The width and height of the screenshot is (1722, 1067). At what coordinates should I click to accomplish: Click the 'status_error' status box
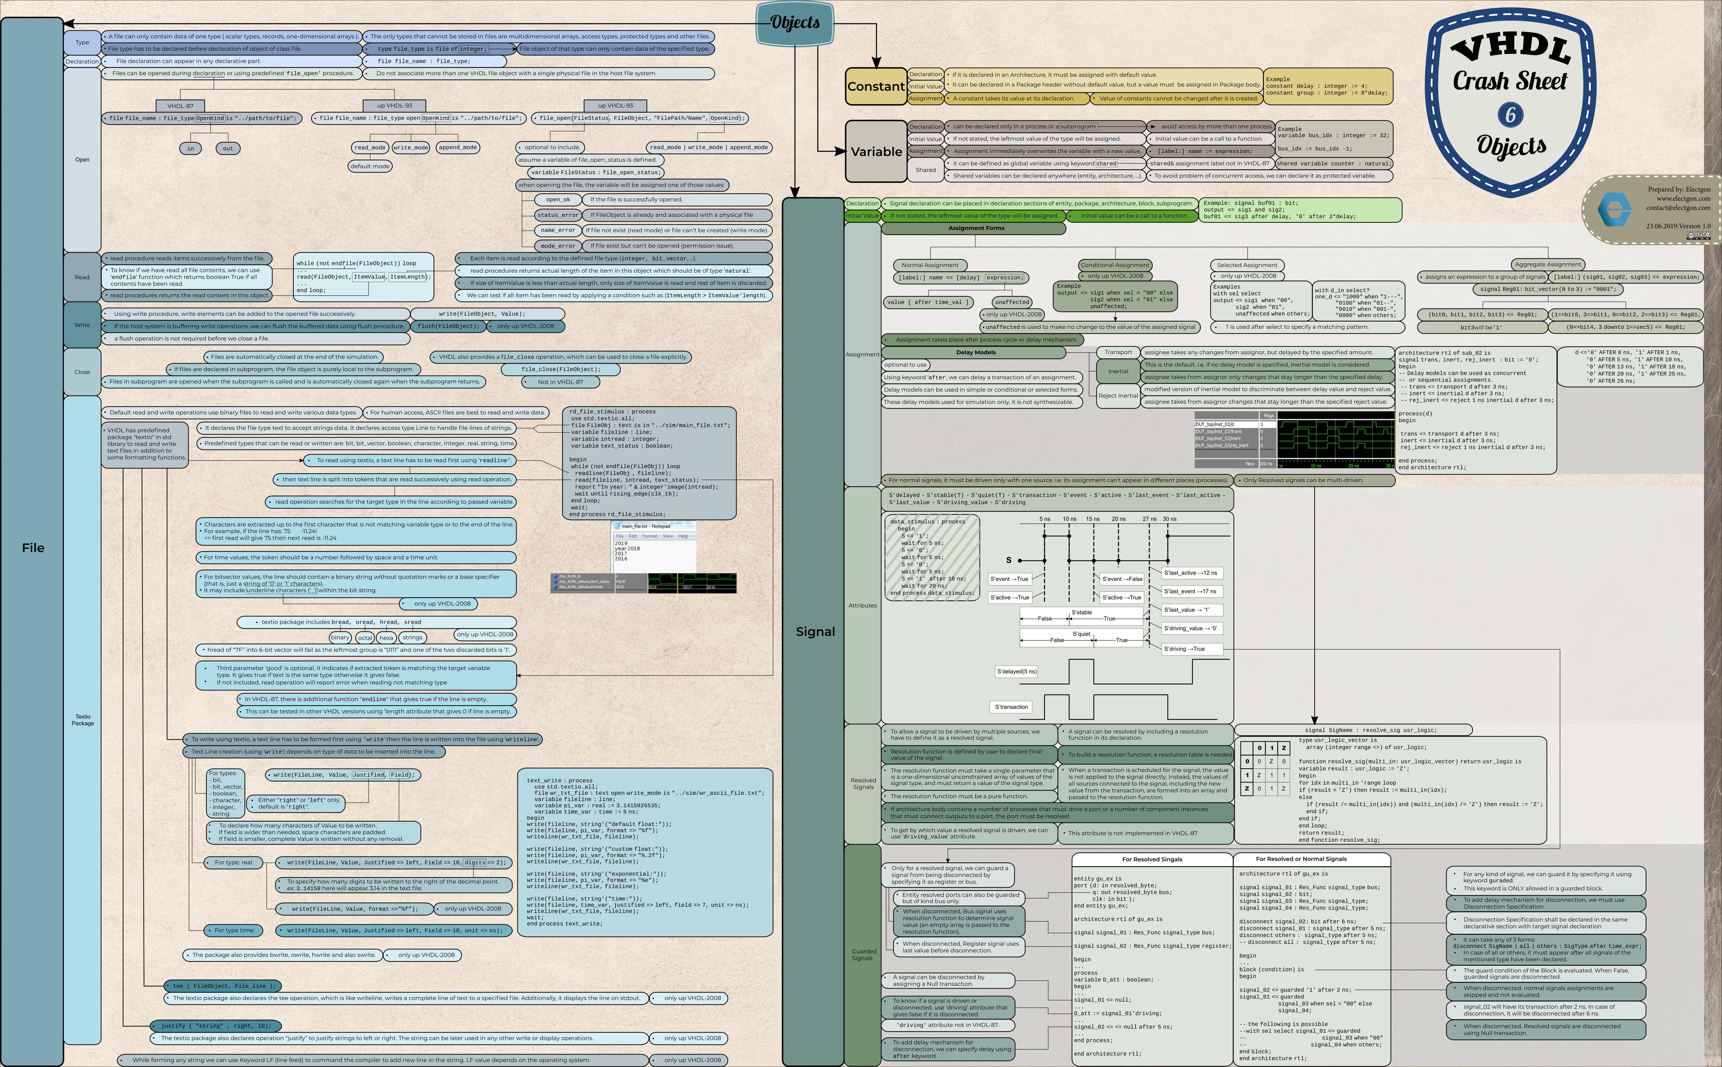click(558, 215)
